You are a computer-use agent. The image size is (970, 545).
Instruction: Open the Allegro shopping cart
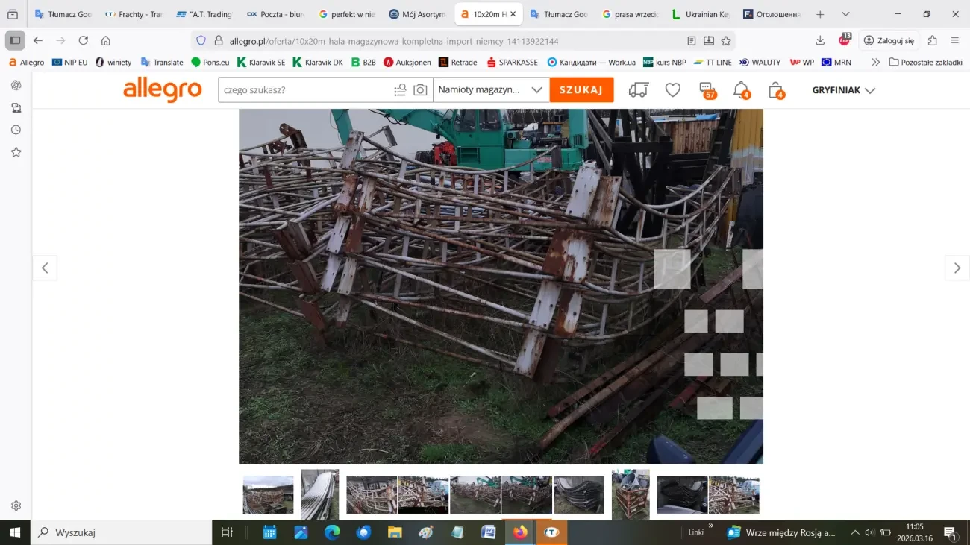[775, 90]
